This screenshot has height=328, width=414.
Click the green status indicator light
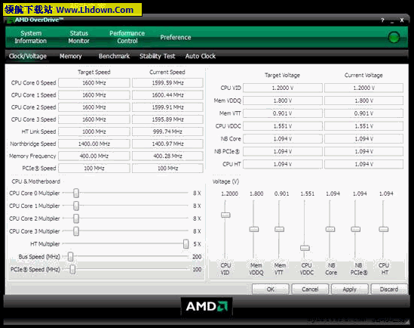tap(394, 37)
